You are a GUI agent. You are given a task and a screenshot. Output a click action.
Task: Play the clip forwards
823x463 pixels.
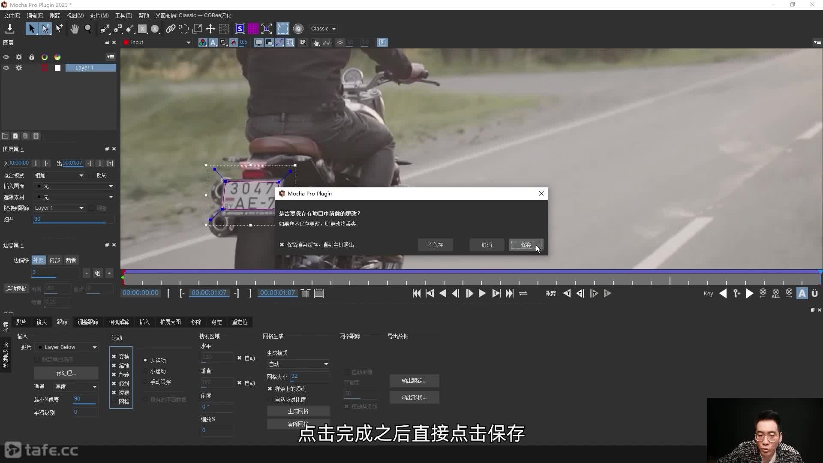click(482, 293)
